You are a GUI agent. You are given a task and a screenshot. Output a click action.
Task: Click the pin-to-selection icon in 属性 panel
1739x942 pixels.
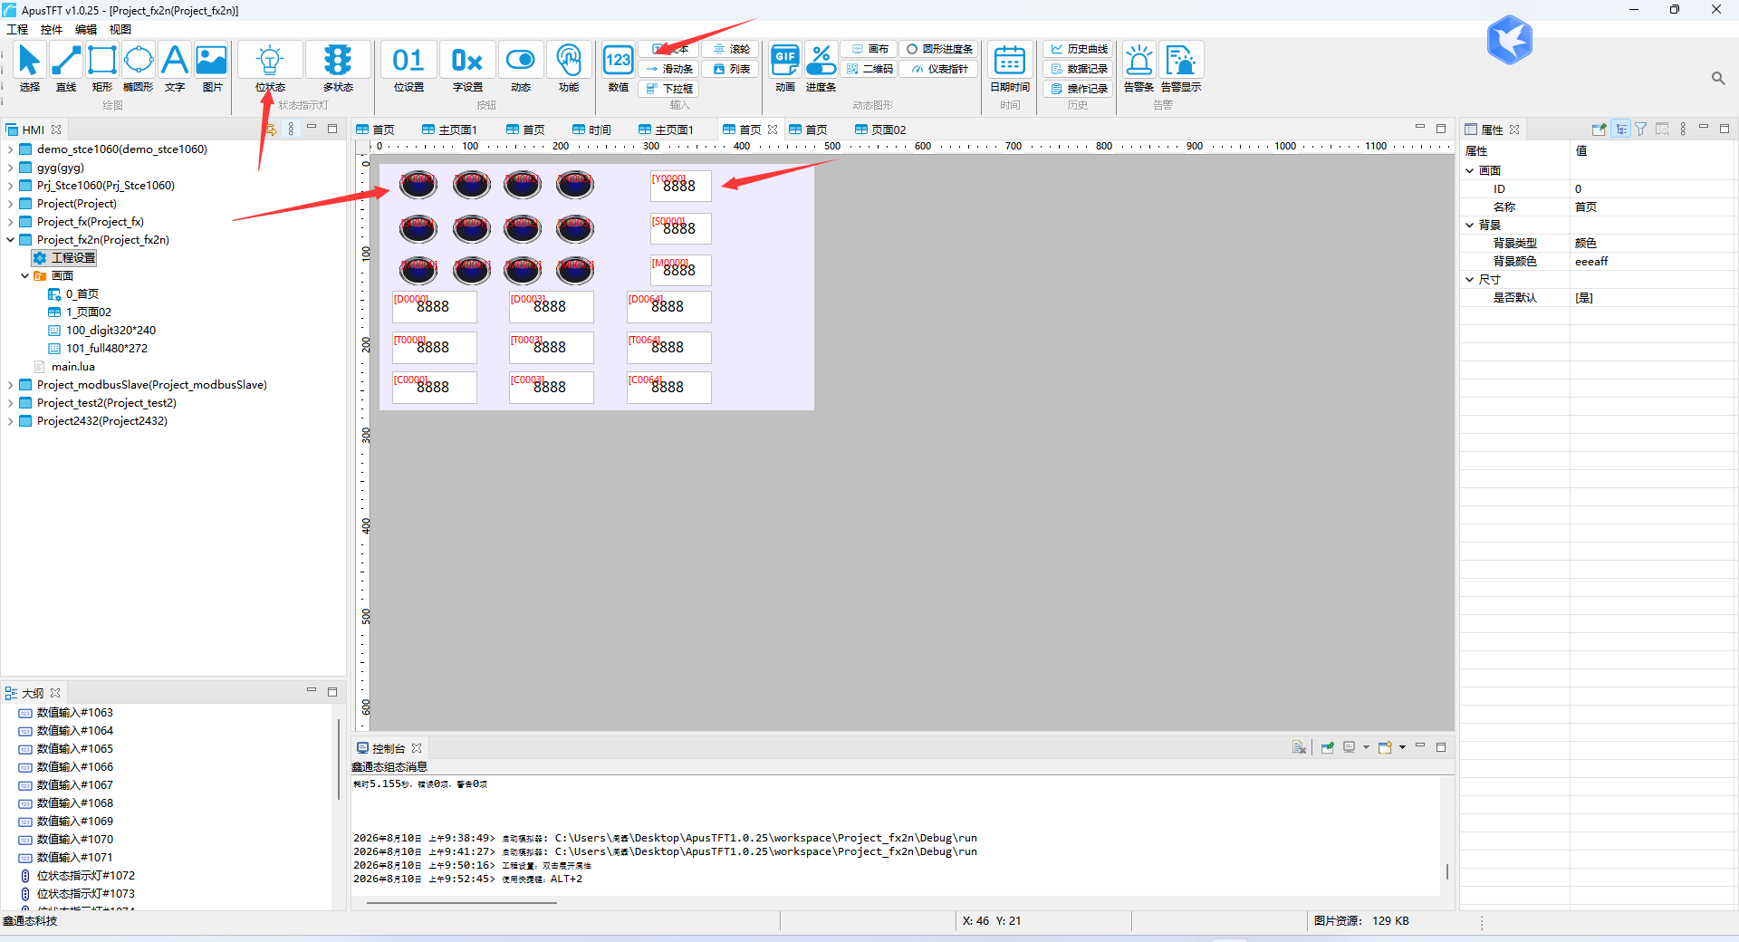click(x=1599, y=130)
